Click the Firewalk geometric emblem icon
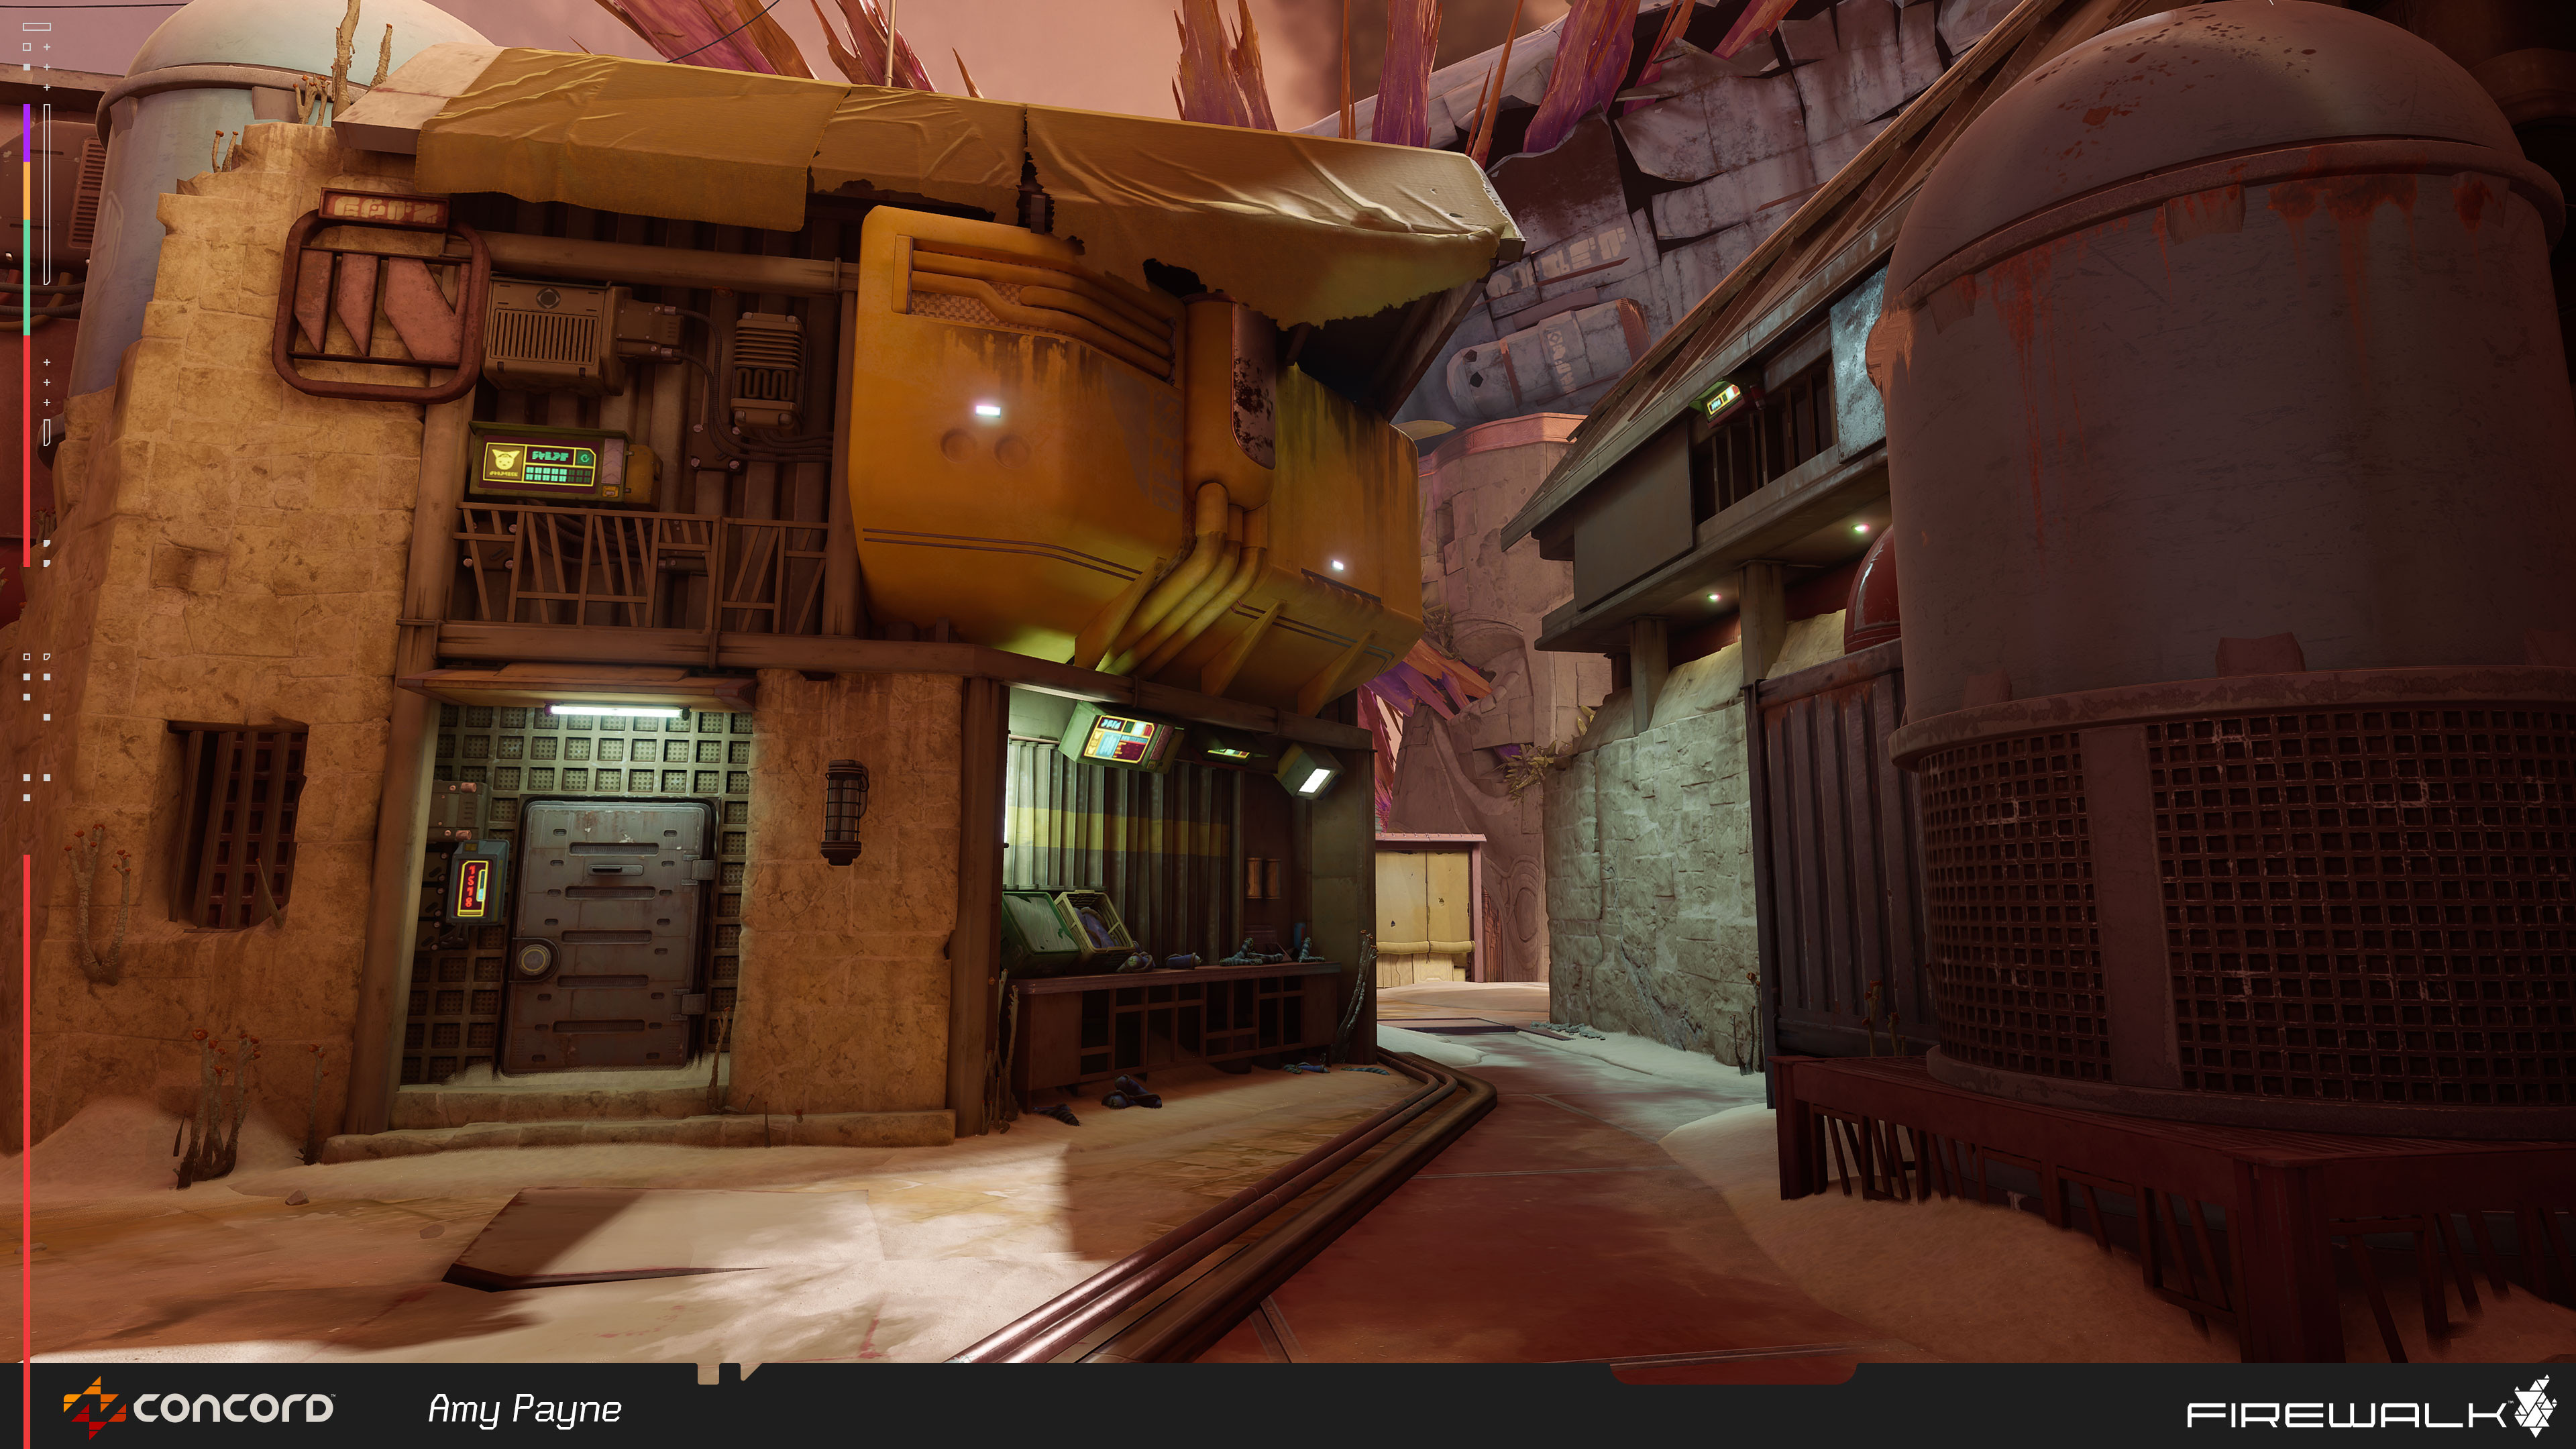 (x=2535, y=1406)
